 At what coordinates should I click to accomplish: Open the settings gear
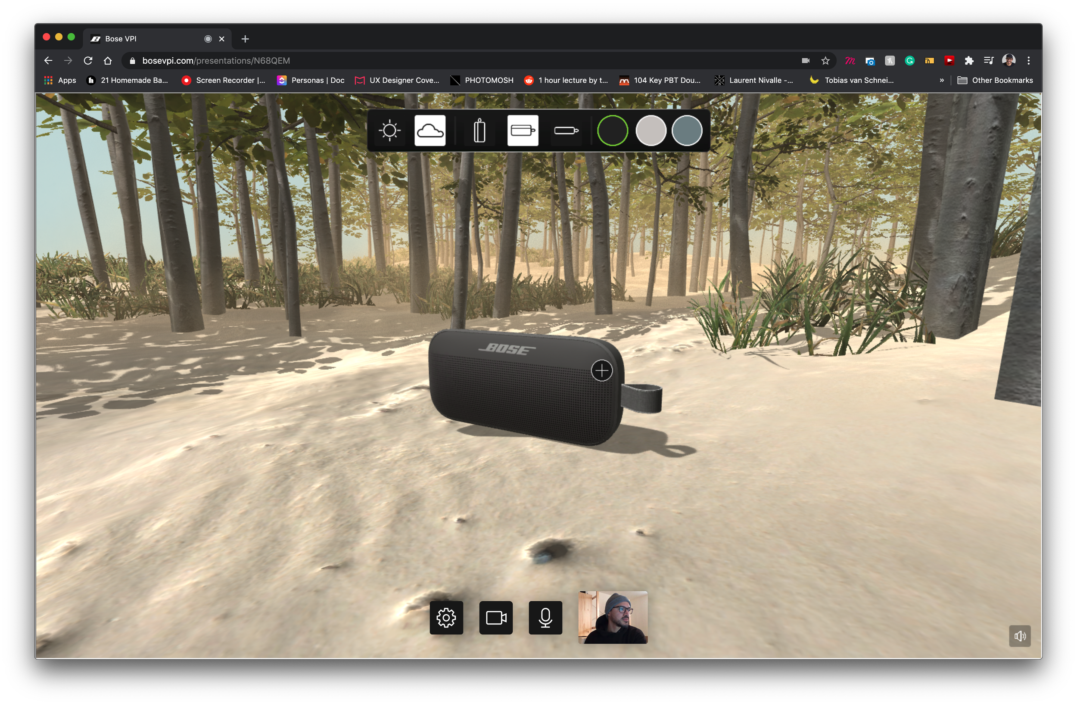click(446, 618)
